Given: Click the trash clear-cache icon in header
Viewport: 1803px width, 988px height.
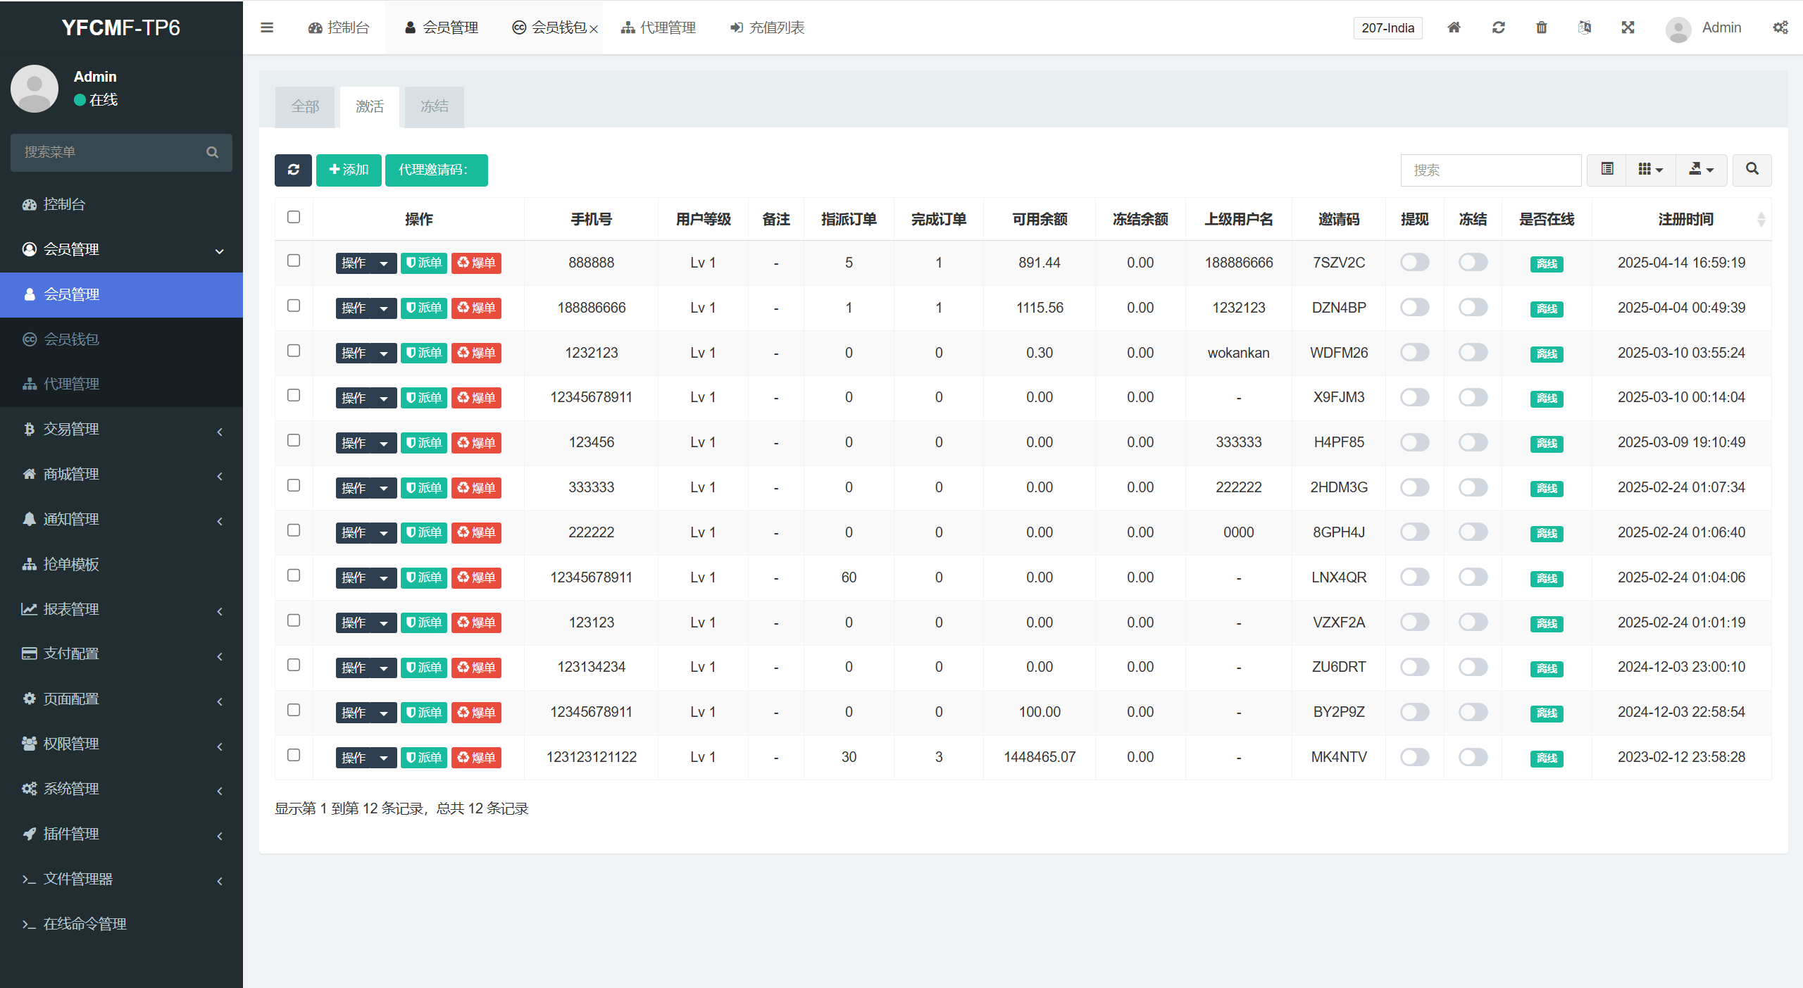Looking at the screenshot, I should (1542, 27).
